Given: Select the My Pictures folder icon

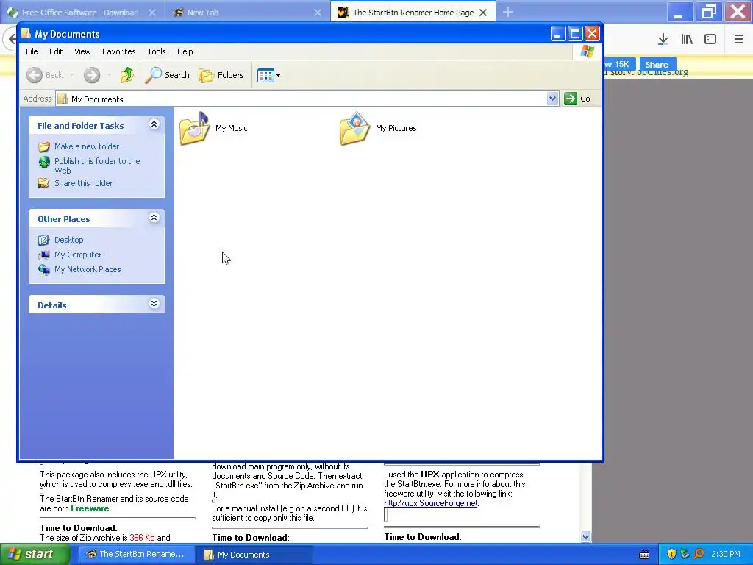Looking at the screenshot, I should (x=354, y=128).
